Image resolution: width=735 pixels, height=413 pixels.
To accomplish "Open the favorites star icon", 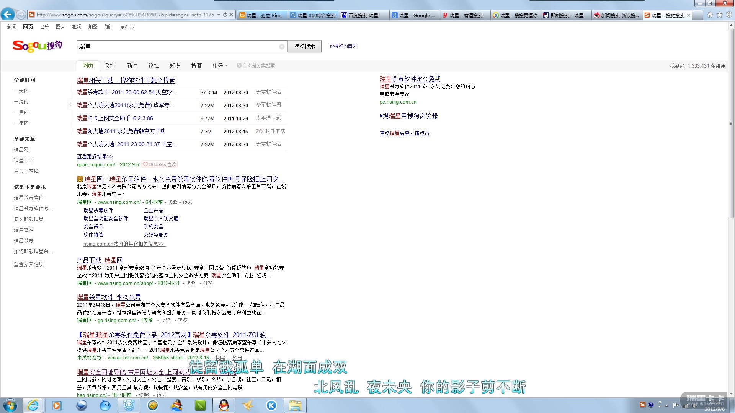I will pyautogui.click(x=719, y=15).
